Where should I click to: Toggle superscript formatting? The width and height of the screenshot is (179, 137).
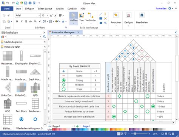[40, 22]
